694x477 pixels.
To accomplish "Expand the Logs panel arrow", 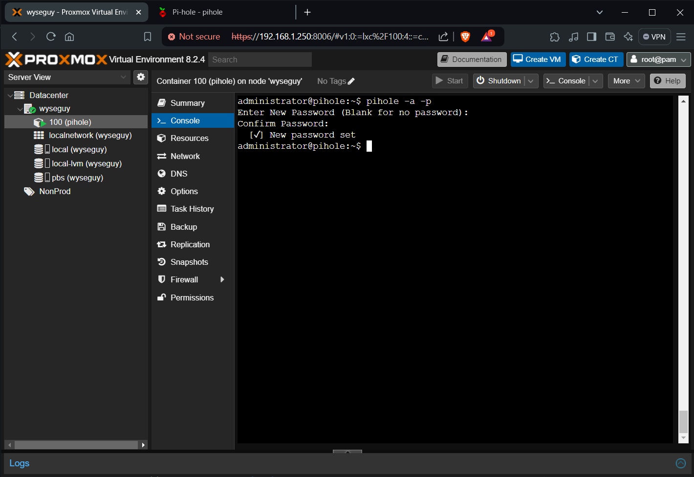I will pos(681,463).
